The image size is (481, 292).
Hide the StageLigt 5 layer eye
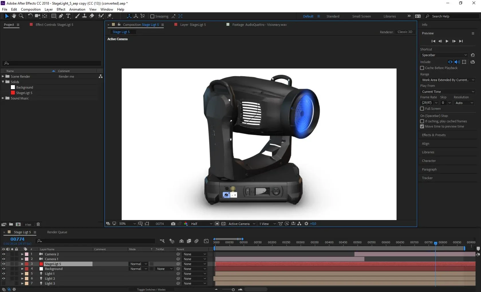pos(3,264)
